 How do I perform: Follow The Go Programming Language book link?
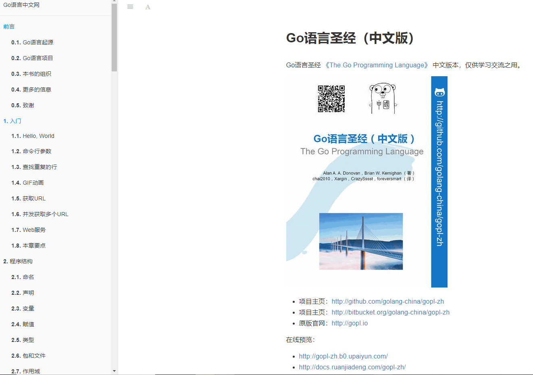click(x=377, y=65)
